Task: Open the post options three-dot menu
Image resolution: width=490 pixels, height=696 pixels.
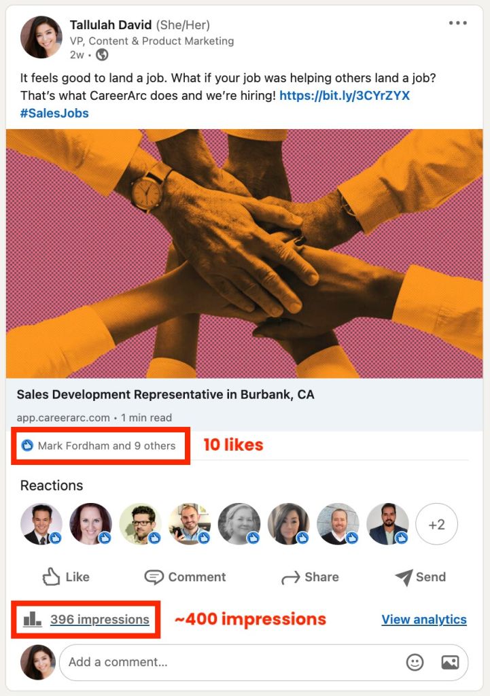Action: 459,22
